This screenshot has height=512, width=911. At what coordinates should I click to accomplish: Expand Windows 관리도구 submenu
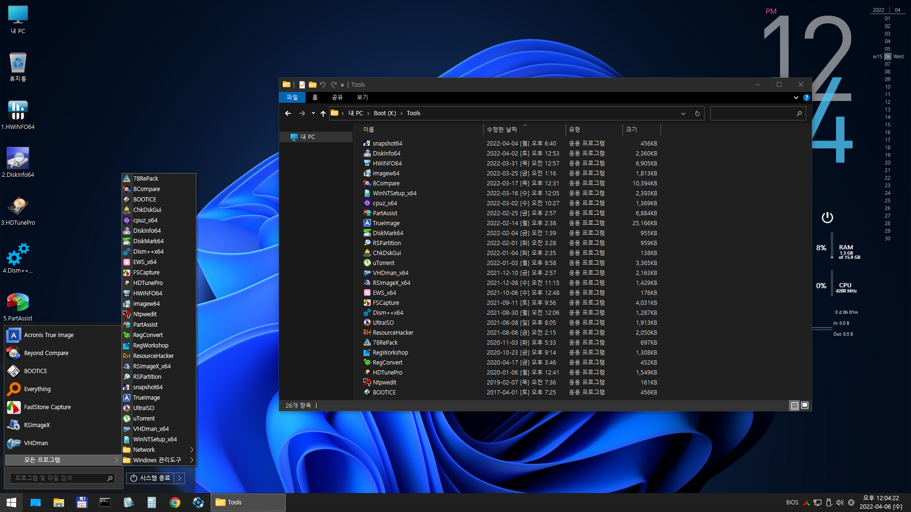click(159, 460)
